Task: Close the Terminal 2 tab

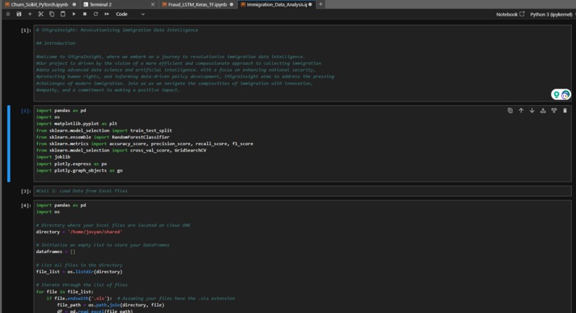Action: pyautogui.click(x=153, y=4)
